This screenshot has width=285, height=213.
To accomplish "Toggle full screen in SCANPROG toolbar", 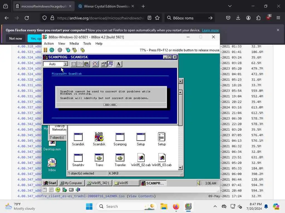I will [95, 64].
